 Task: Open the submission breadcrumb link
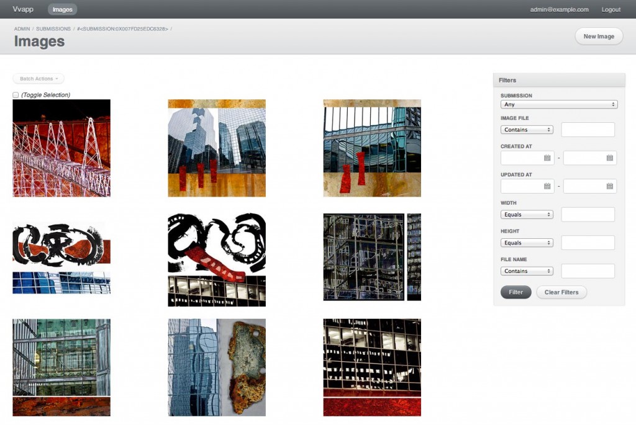coord(122,29)
